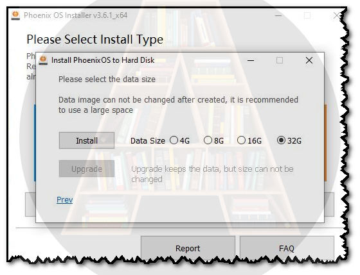
Task: Click the 'Data image can not be changed' note
Action: [178, 105]
